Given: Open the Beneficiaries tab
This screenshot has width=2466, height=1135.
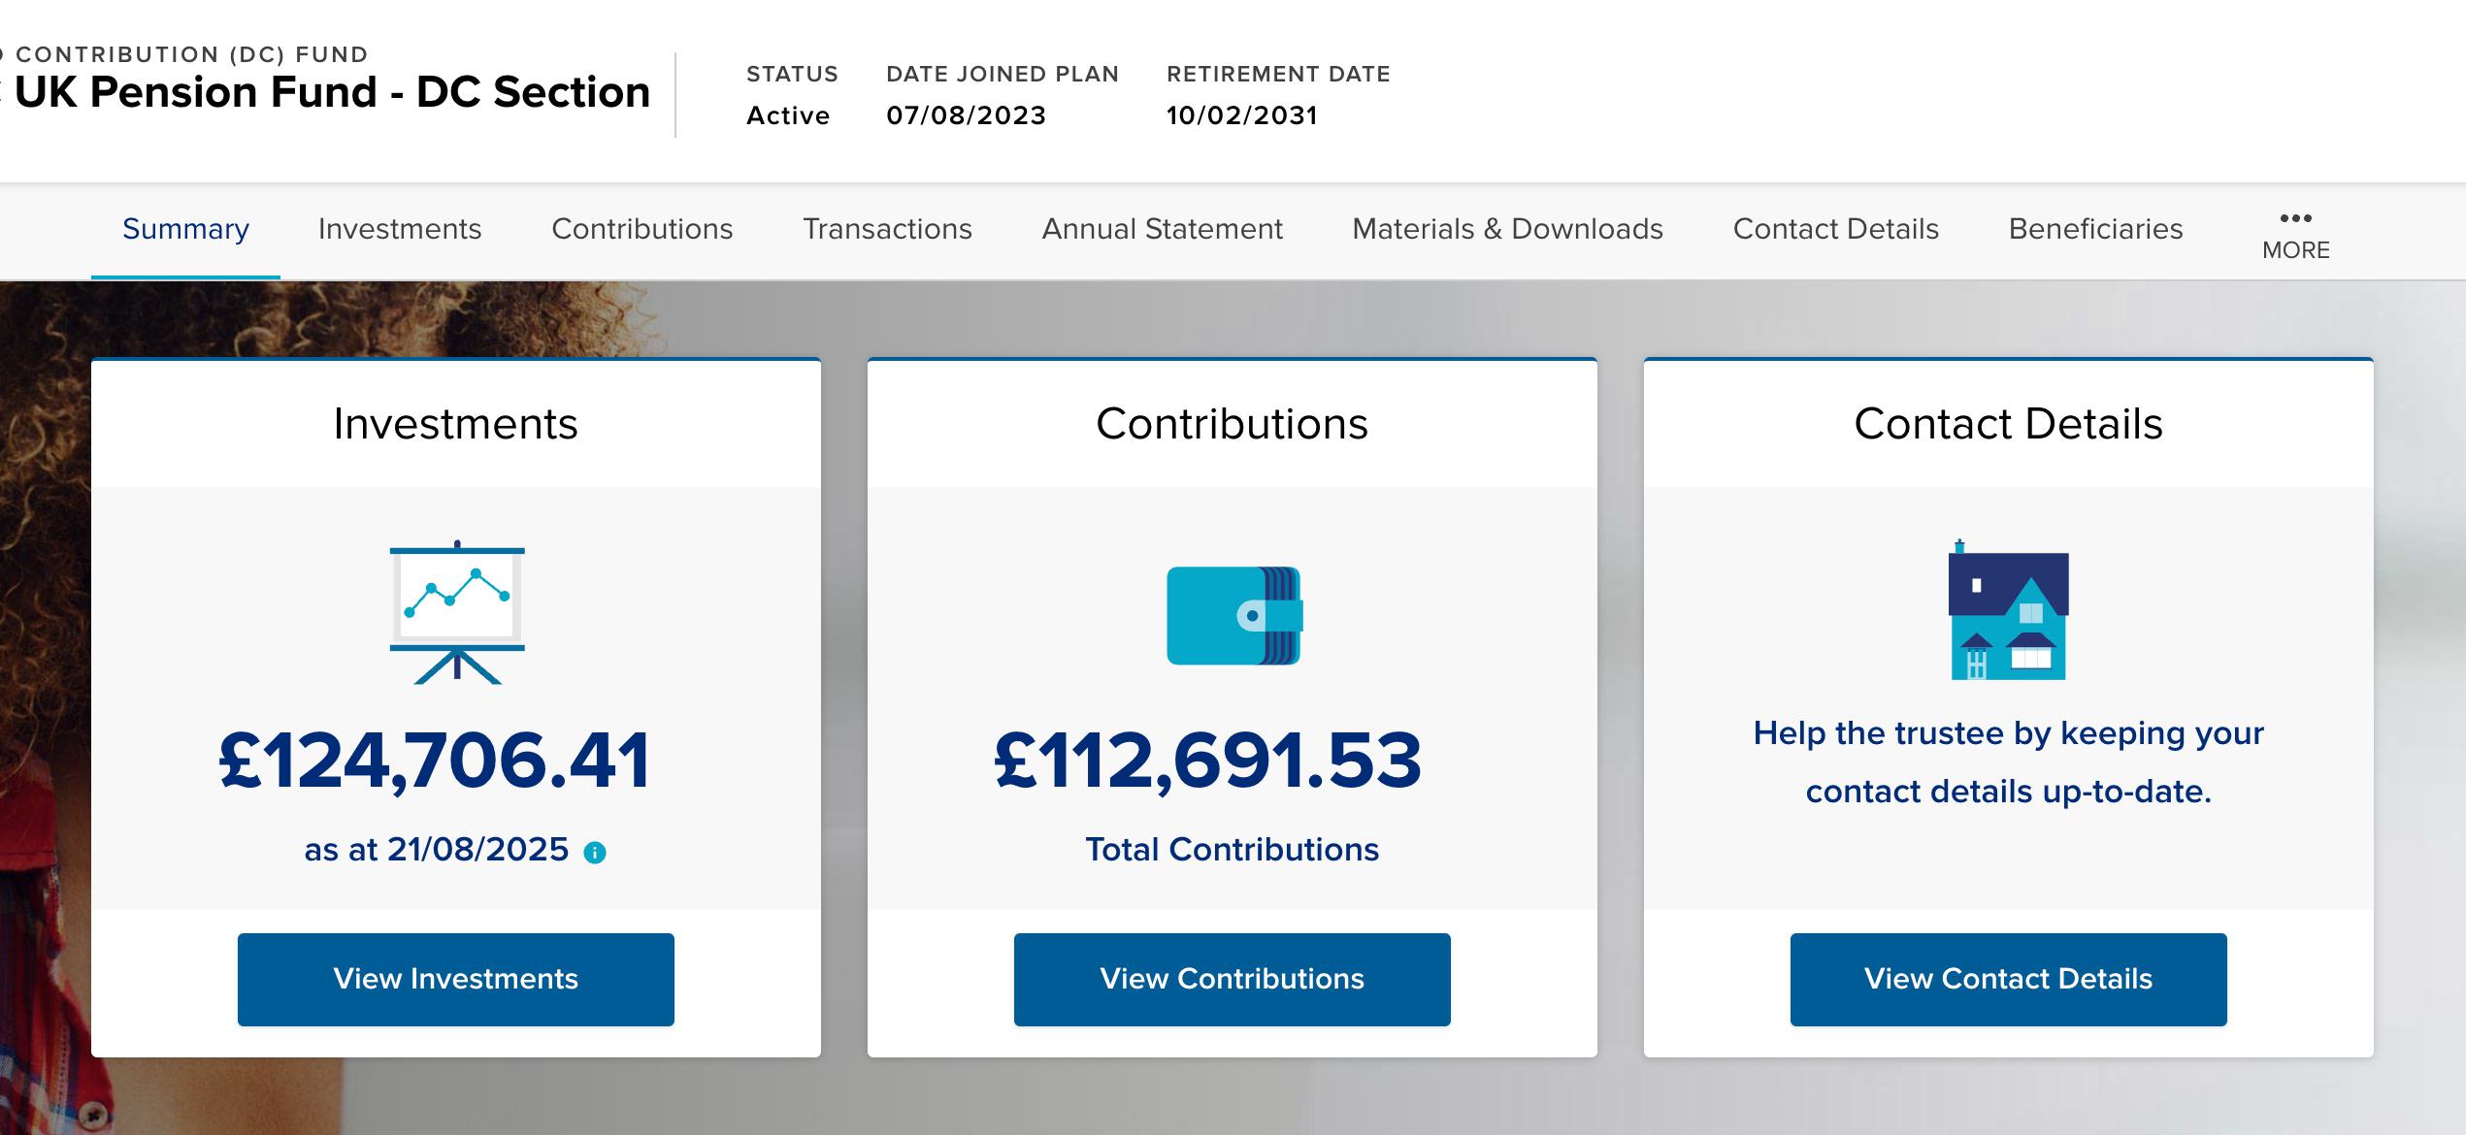Looking at the screenshot, I should 2095,229.
